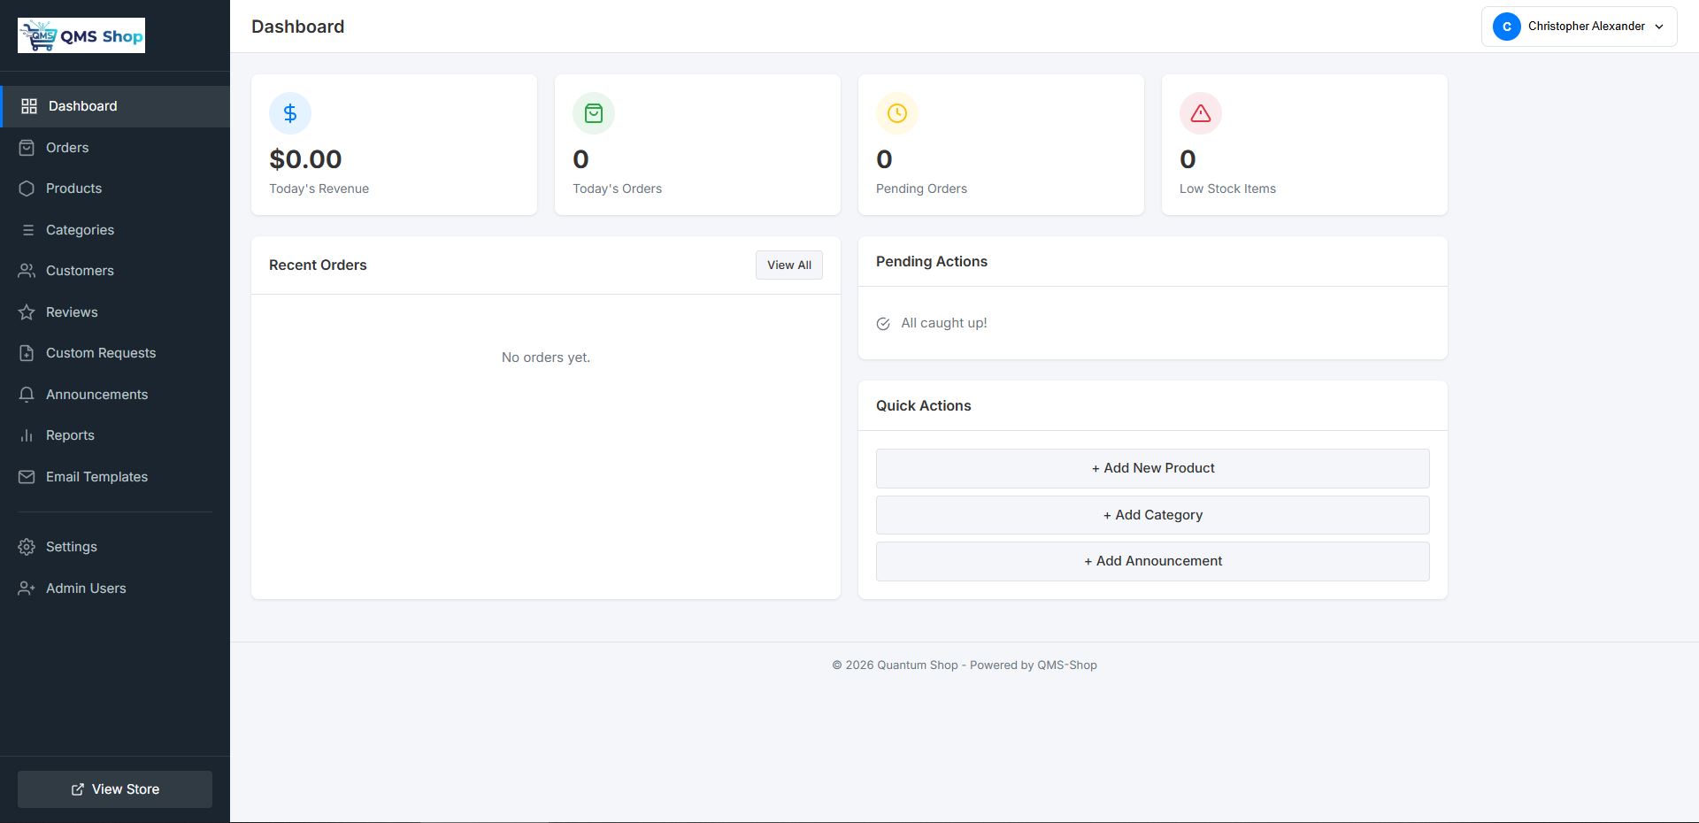
Task: Open the store with the View Store button
Action: pyautogui.click(x=114, y=788)
